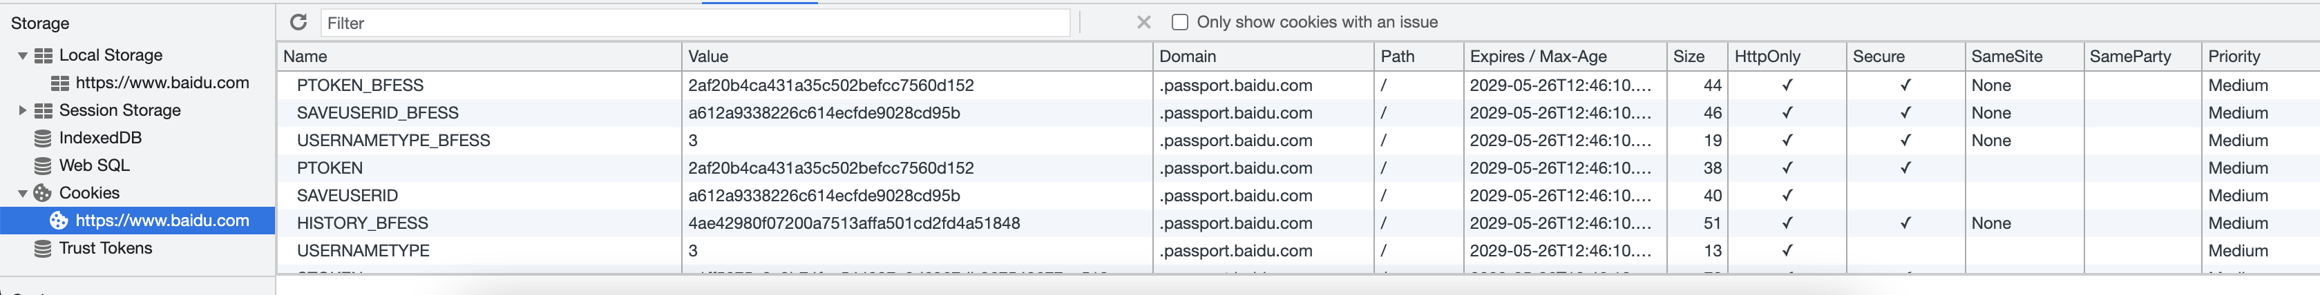Select the HISTORY_BFESS cookie row
This screenshot has width=2320, height=295.
point(1297,223)
